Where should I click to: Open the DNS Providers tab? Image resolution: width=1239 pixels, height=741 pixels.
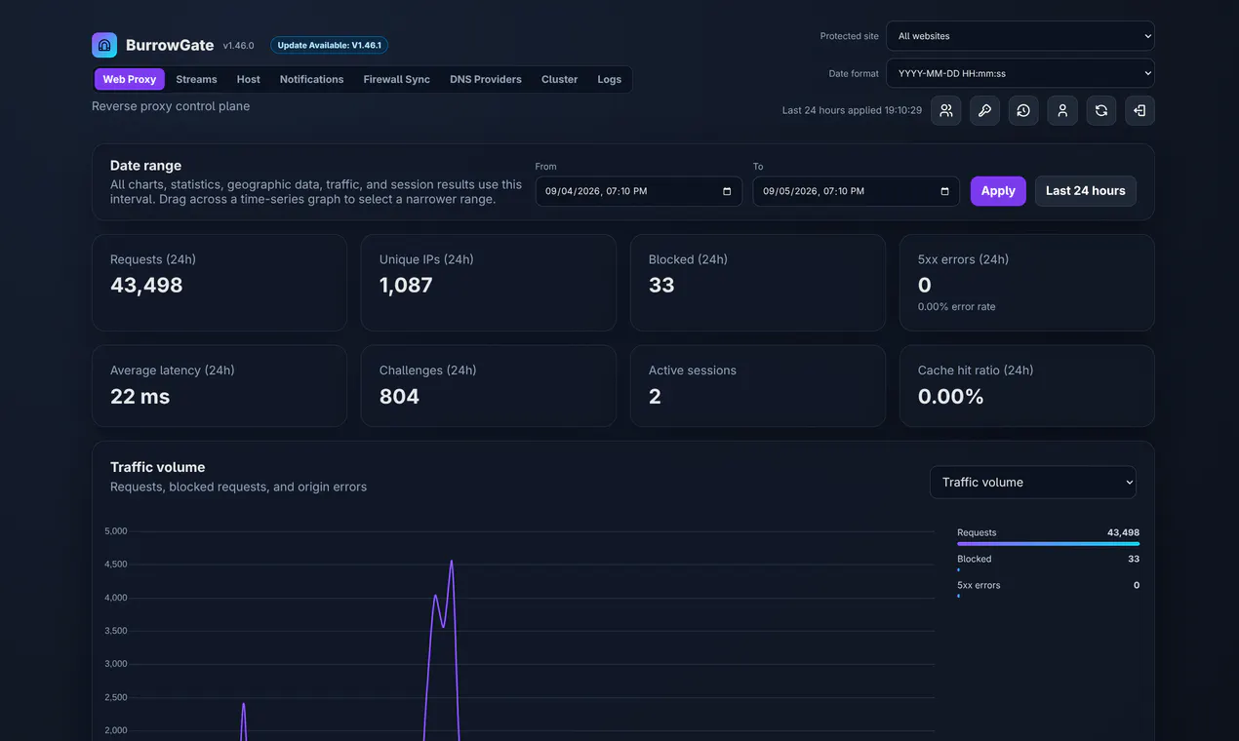coord(486,79)
